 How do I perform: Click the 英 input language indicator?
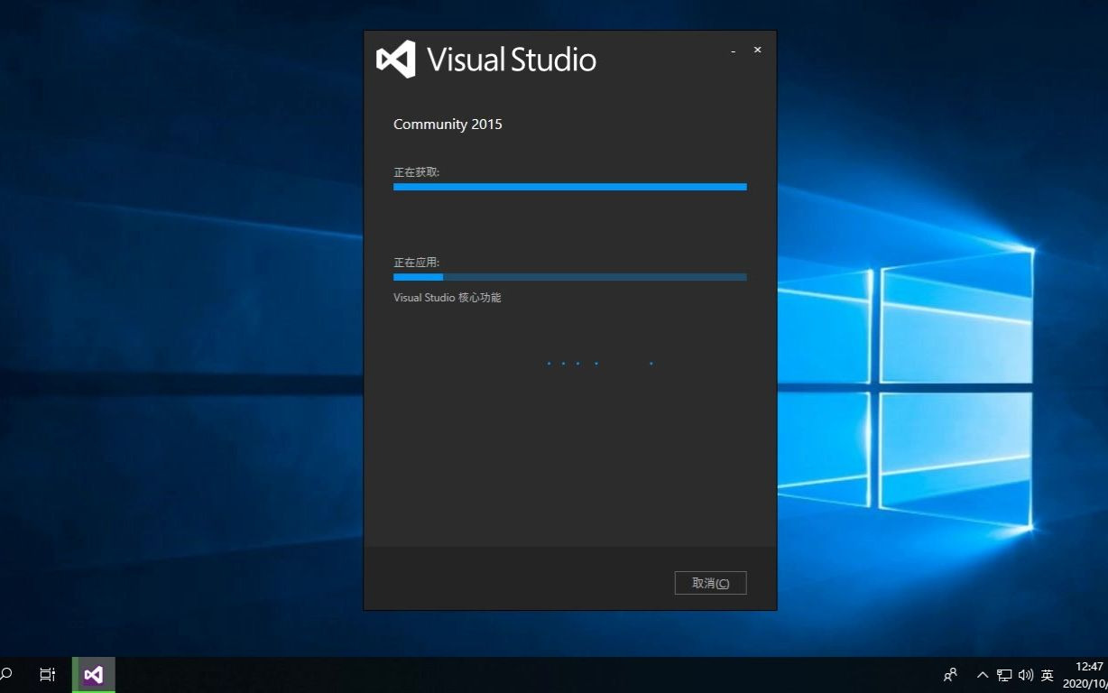(1048, 674)
